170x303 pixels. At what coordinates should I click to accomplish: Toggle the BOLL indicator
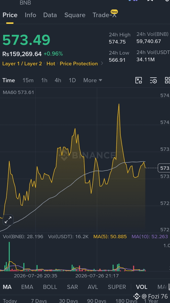click(x=50, y=287)
